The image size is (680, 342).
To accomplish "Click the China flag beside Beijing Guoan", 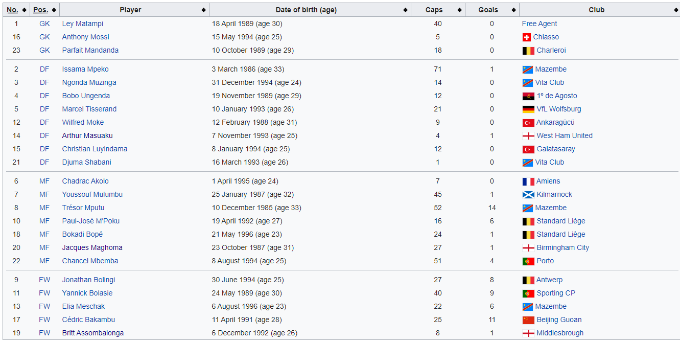I will coord(528,320).
